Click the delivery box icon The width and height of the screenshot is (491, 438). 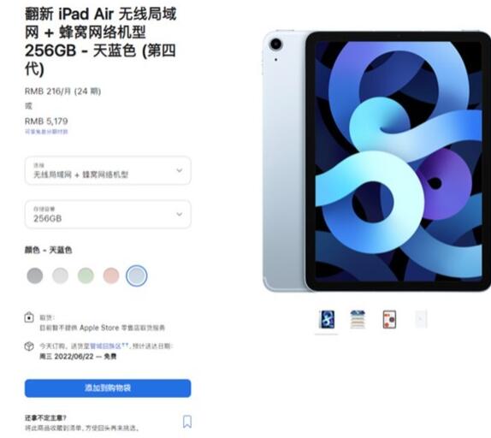(x=29, y=346)
